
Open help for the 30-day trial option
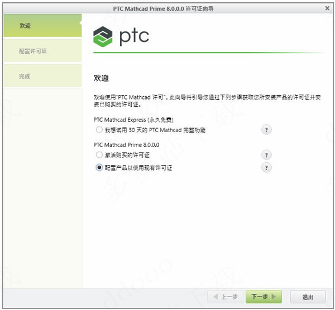pos(266,130)
